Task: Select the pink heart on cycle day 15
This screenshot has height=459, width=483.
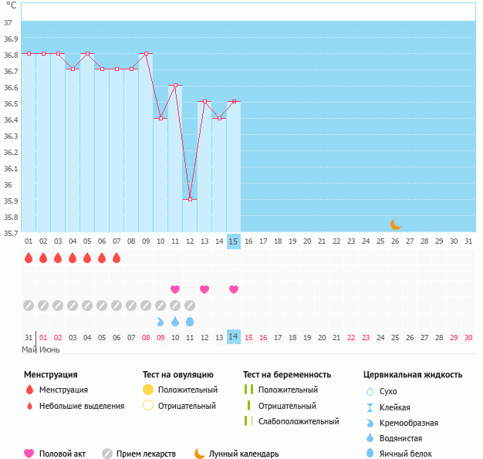Action: 234,289
